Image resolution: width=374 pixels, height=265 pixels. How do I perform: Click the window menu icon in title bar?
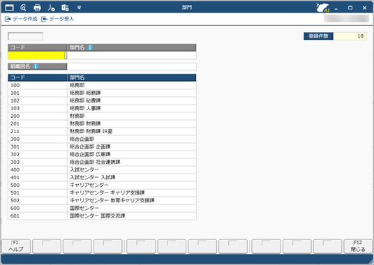coord(9,8)
